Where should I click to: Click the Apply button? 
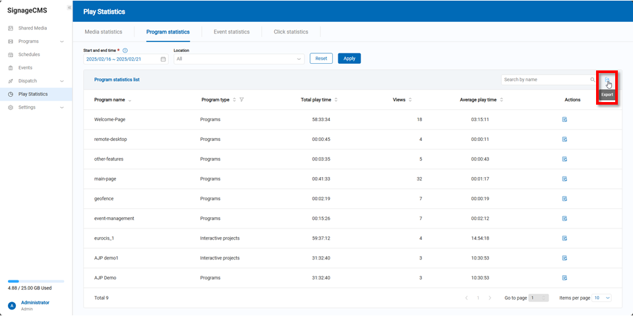point(349,59)
